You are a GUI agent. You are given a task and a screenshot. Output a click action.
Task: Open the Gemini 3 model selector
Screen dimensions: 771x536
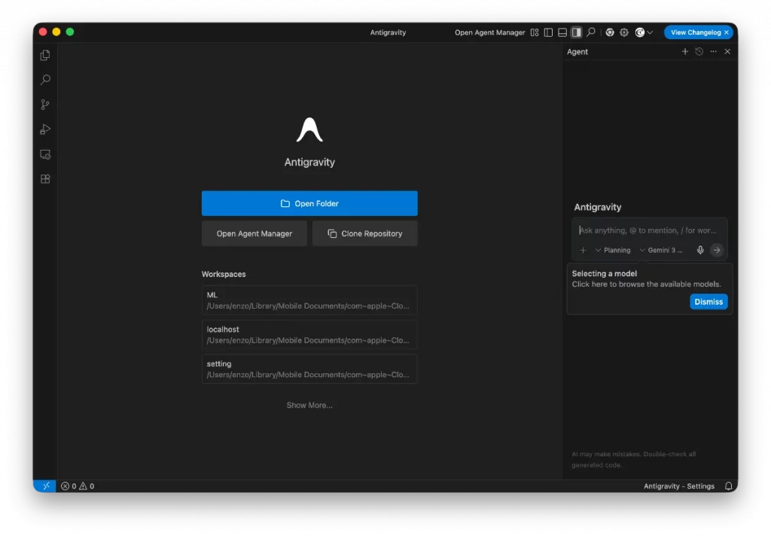click(661, 250)
